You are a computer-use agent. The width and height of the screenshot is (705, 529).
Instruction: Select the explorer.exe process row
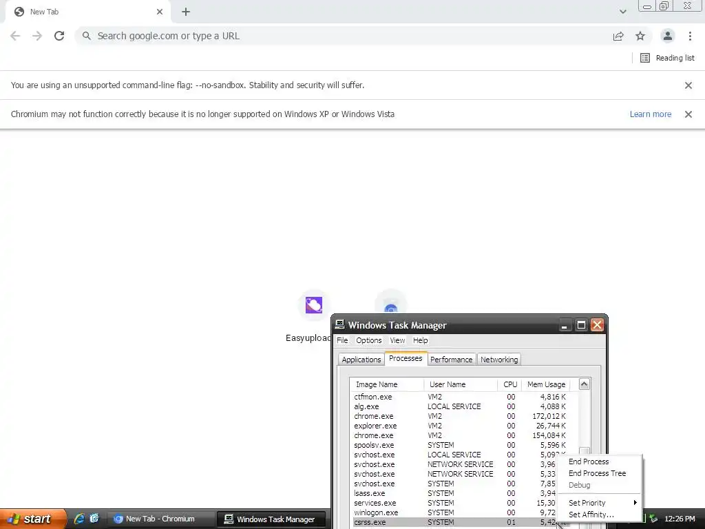463,426
